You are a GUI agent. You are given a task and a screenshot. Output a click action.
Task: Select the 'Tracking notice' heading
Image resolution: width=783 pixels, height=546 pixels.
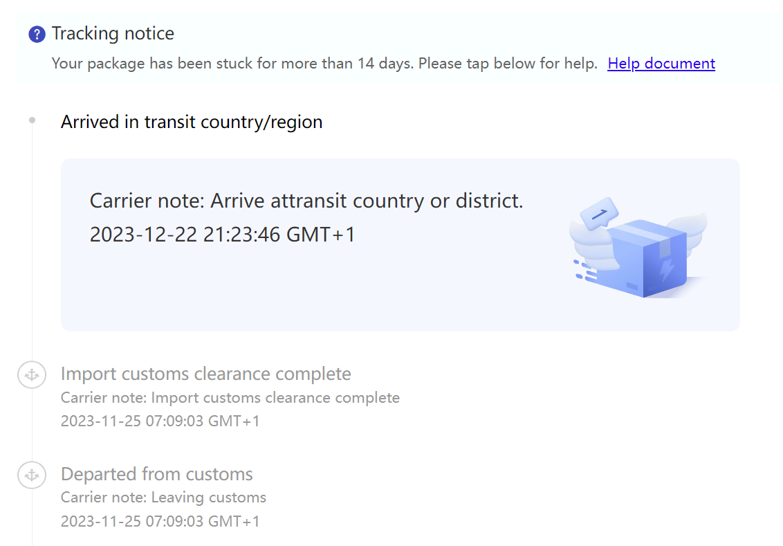(x=113, y=33)
